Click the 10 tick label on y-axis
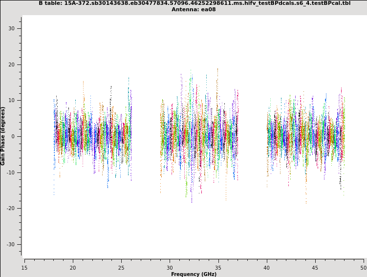The height and width of the screenshot is (277, 367). (12, 101)
